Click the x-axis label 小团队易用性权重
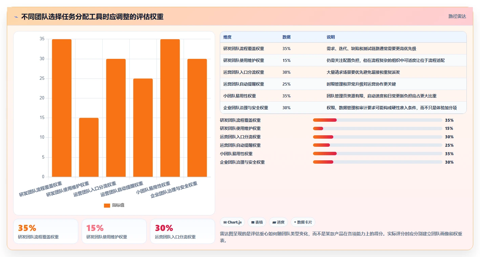480x257 pixels. tap(153, 188)
